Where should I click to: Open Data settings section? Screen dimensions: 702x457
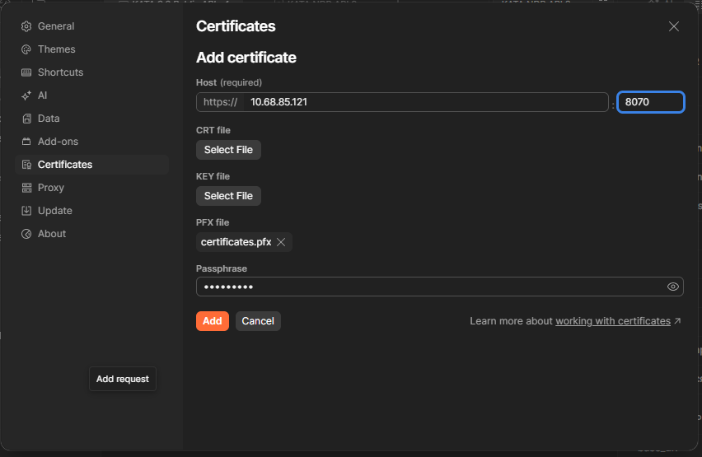click(x=49, y=119)
